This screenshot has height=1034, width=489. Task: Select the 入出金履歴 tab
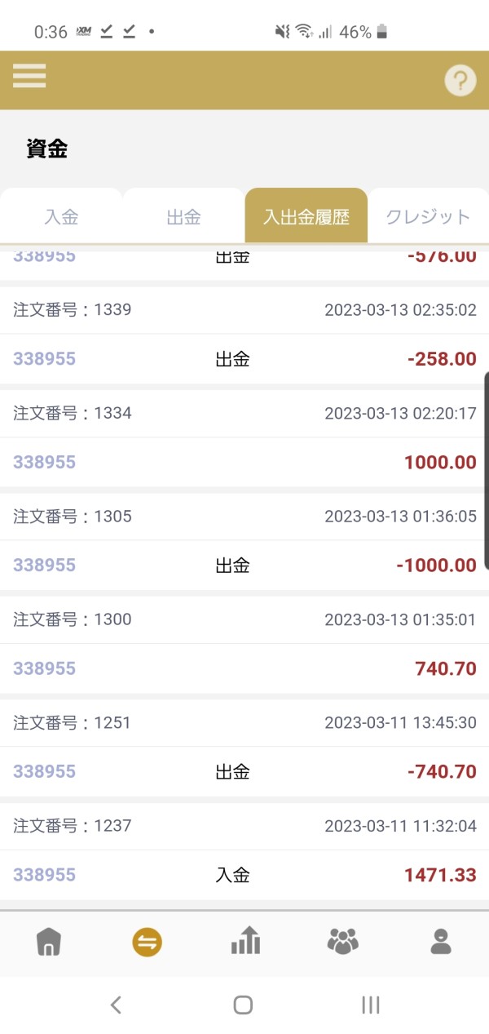pyautogui.click(x=306, y=217)
